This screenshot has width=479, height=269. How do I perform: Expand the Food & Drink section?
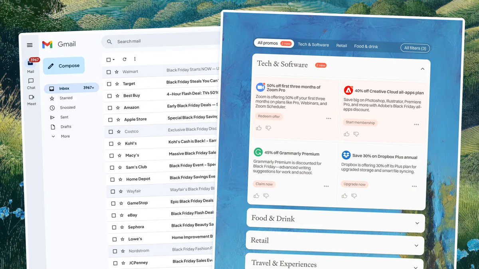[x=417, y=223]
